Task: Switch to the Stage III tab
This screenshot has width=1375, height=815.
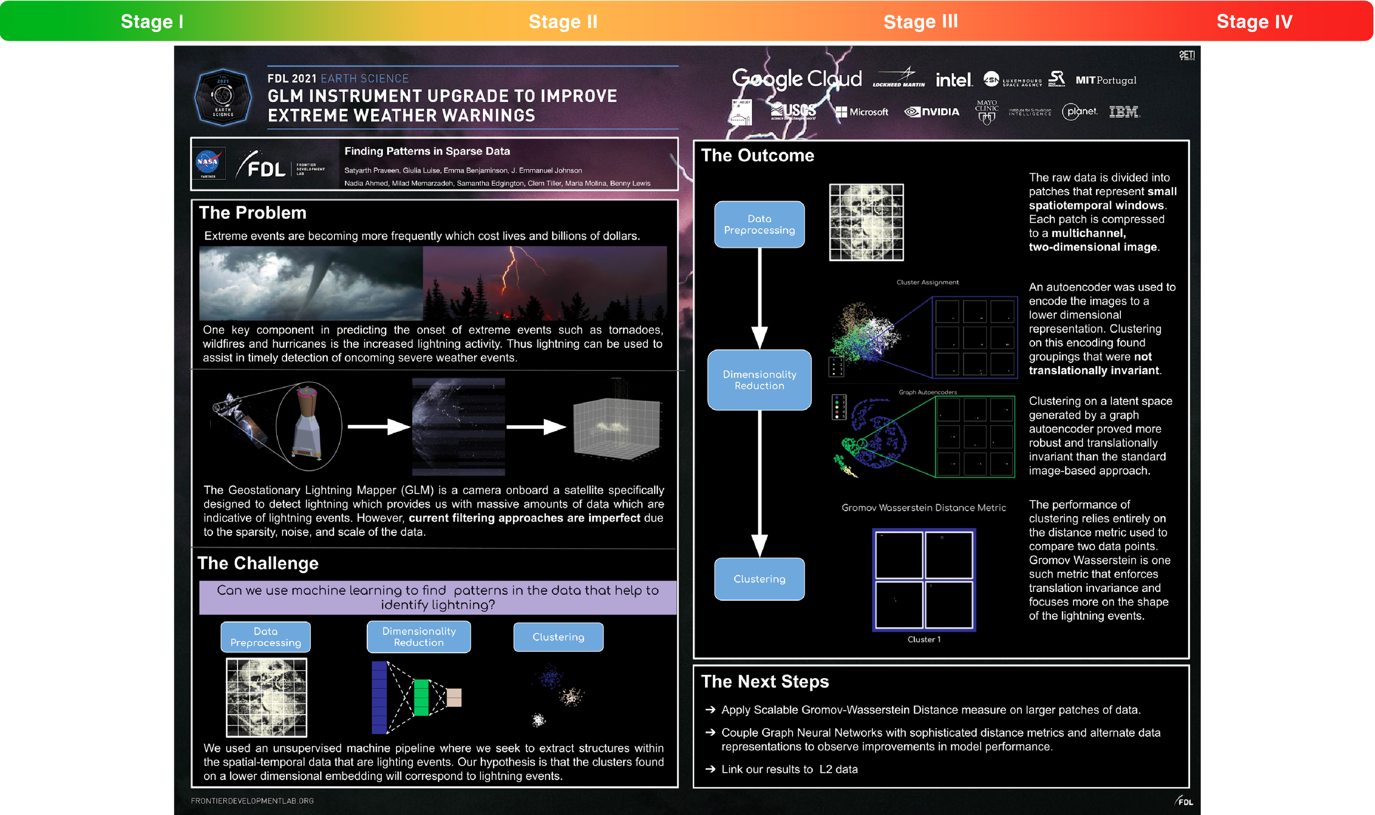Action: [x=920, y=21]
